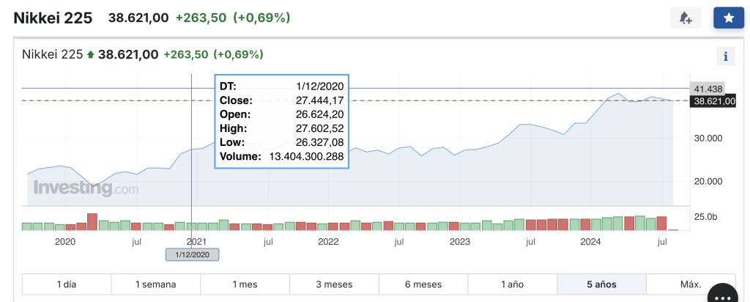Open the chart info icon

tap(725, 56)
